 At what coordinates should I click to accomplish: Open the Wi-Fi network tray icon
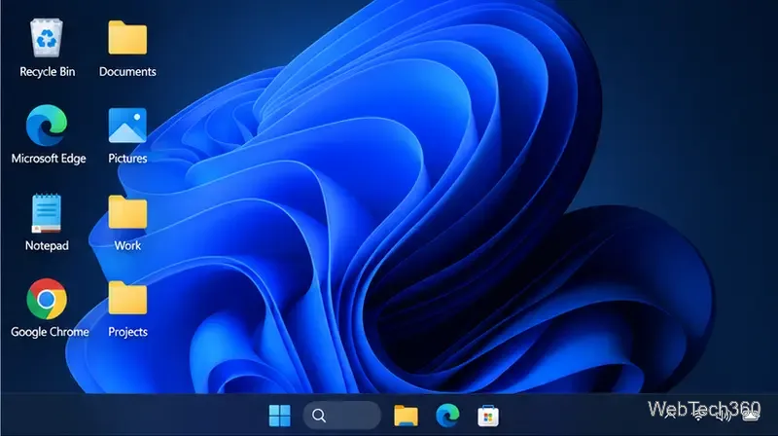[698, 416]
